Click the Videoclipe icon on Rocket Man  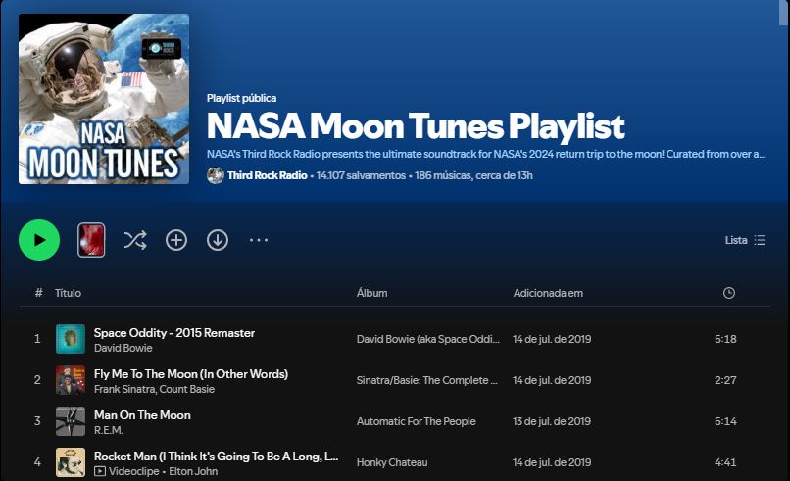click(100, 471)
